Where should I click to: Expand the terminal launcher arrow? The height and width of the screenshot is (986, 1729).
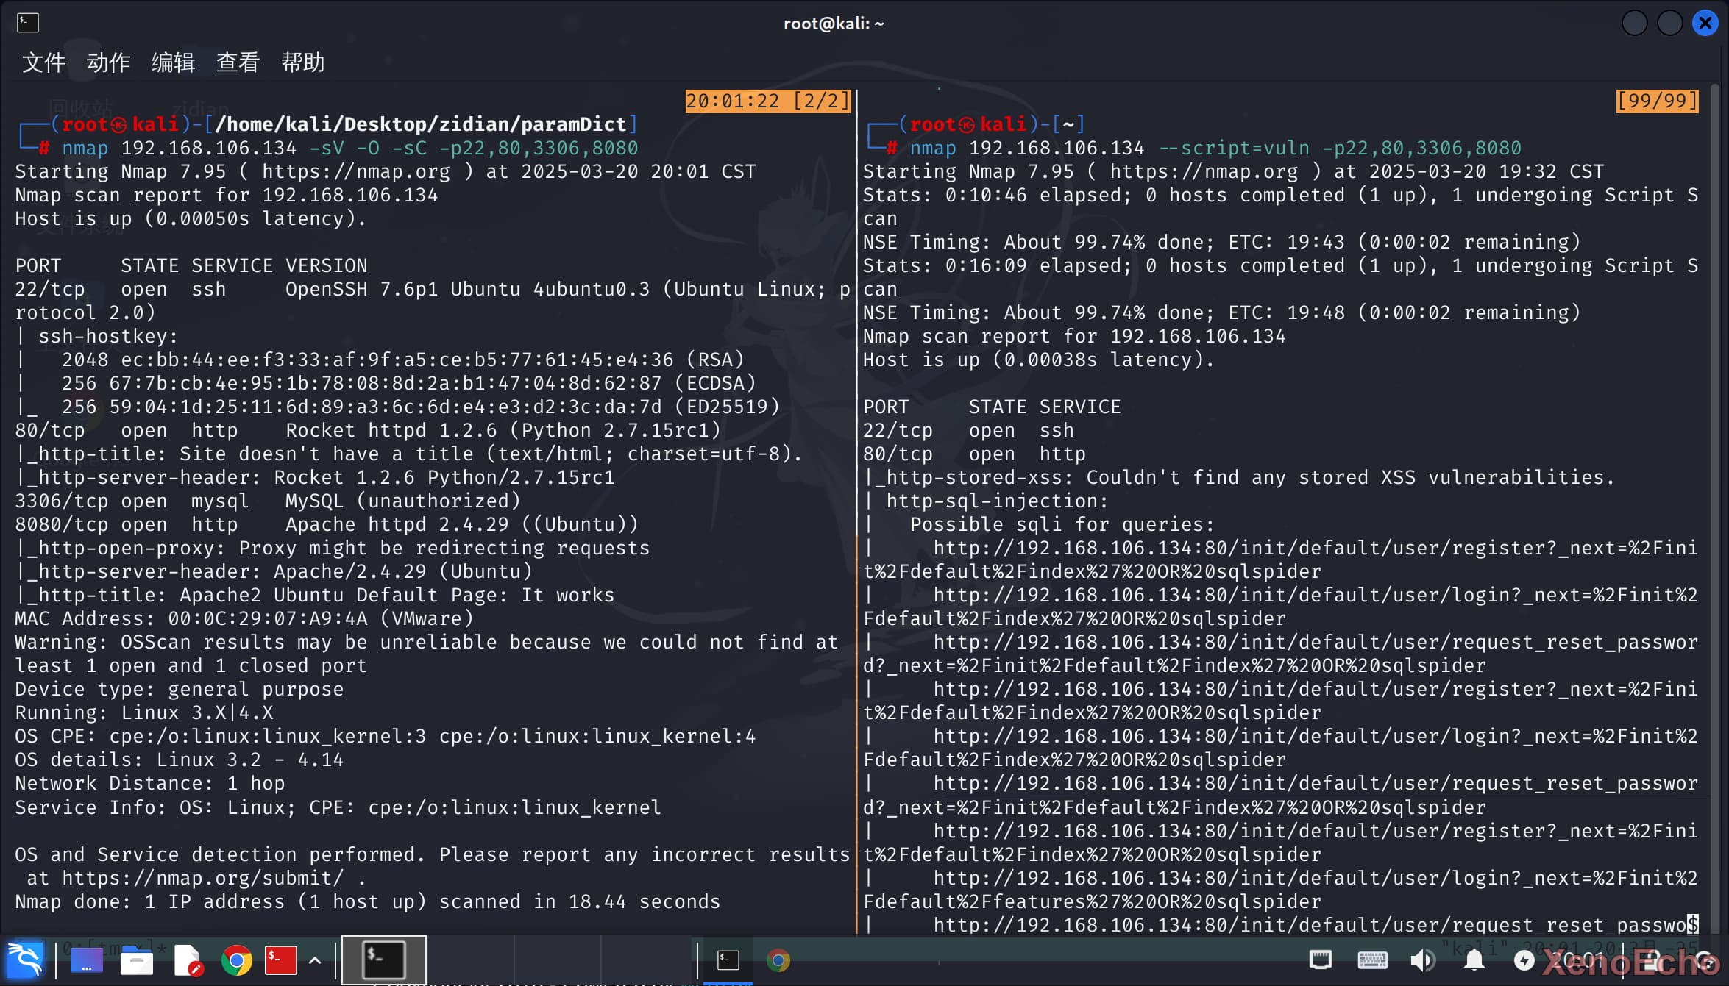tap(315, 960)
